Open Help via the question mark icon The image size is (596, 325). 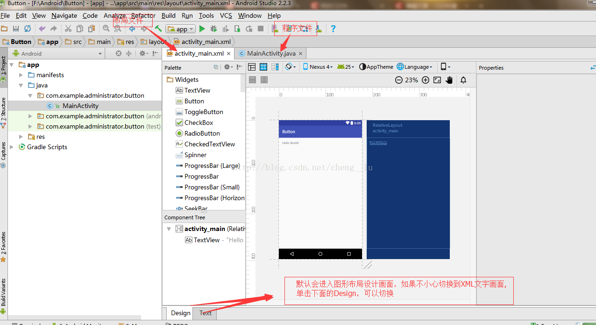click(x=333, y=29)
